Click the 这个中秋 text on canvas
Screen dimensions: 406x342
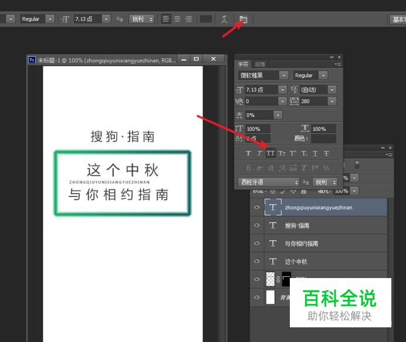[123, 170]
